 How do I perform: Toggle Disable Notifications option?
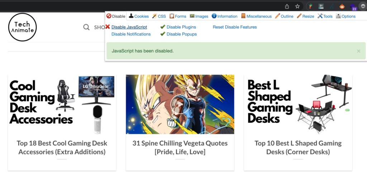click(x=131, y=34)
